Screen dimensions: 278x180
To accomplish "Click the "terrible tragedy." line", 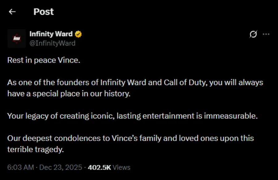I will click(35, 149).
